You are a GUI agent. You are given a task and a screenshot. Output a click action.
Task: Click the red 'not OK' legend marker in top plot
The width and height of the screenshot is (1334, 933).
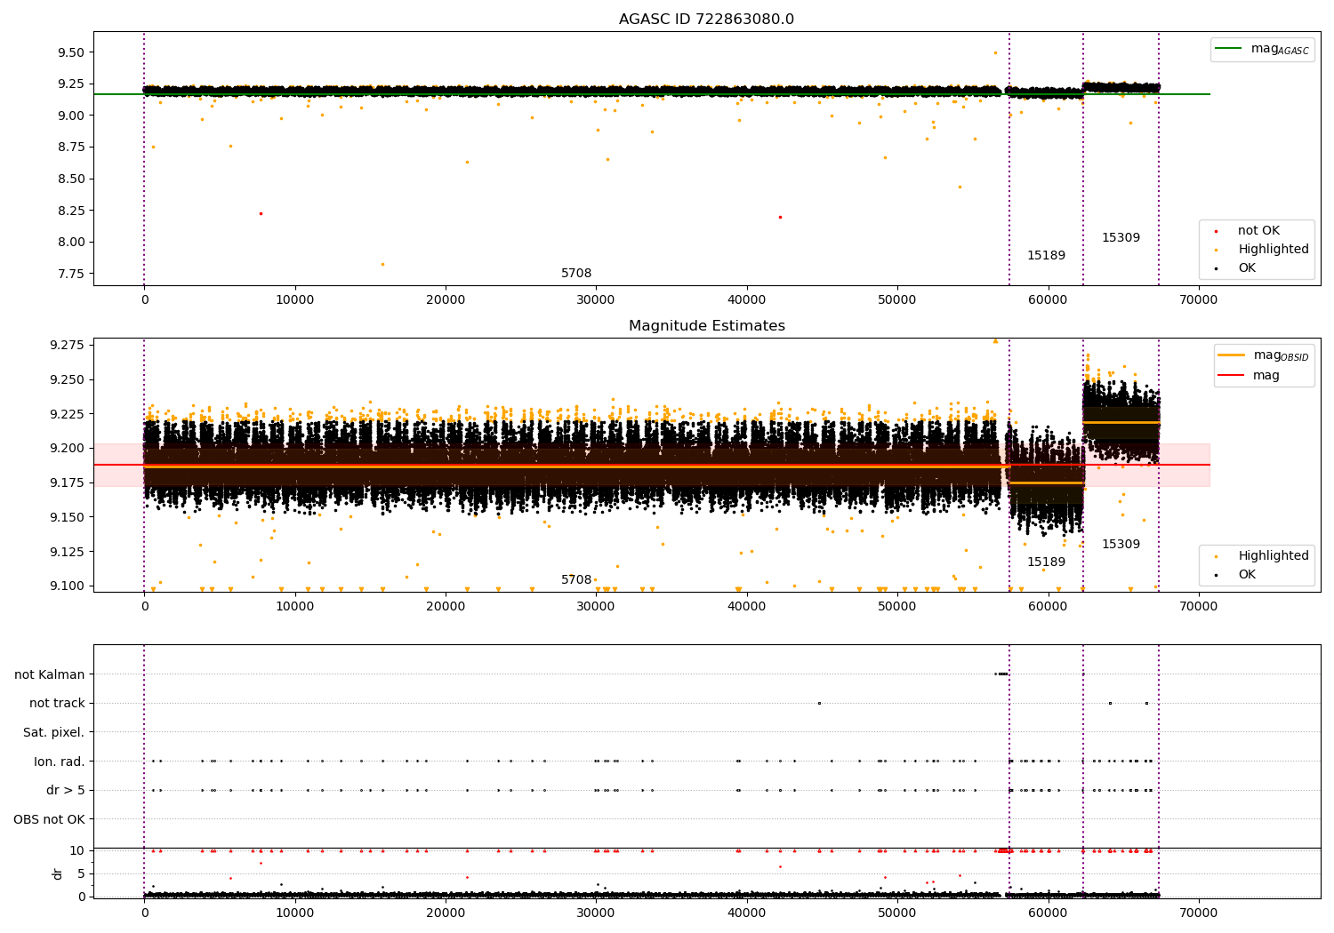coord(1216,231)
